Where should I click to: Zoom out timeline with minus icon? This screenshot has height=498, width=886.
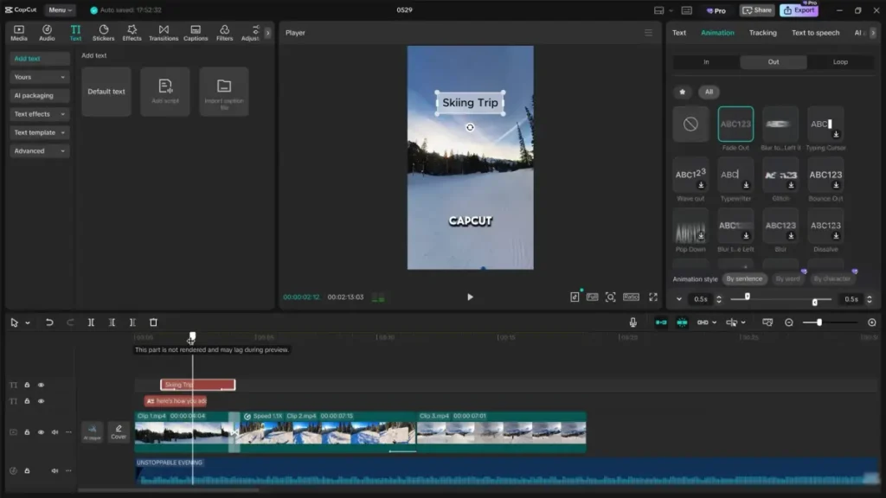click(x=789, y=322)
